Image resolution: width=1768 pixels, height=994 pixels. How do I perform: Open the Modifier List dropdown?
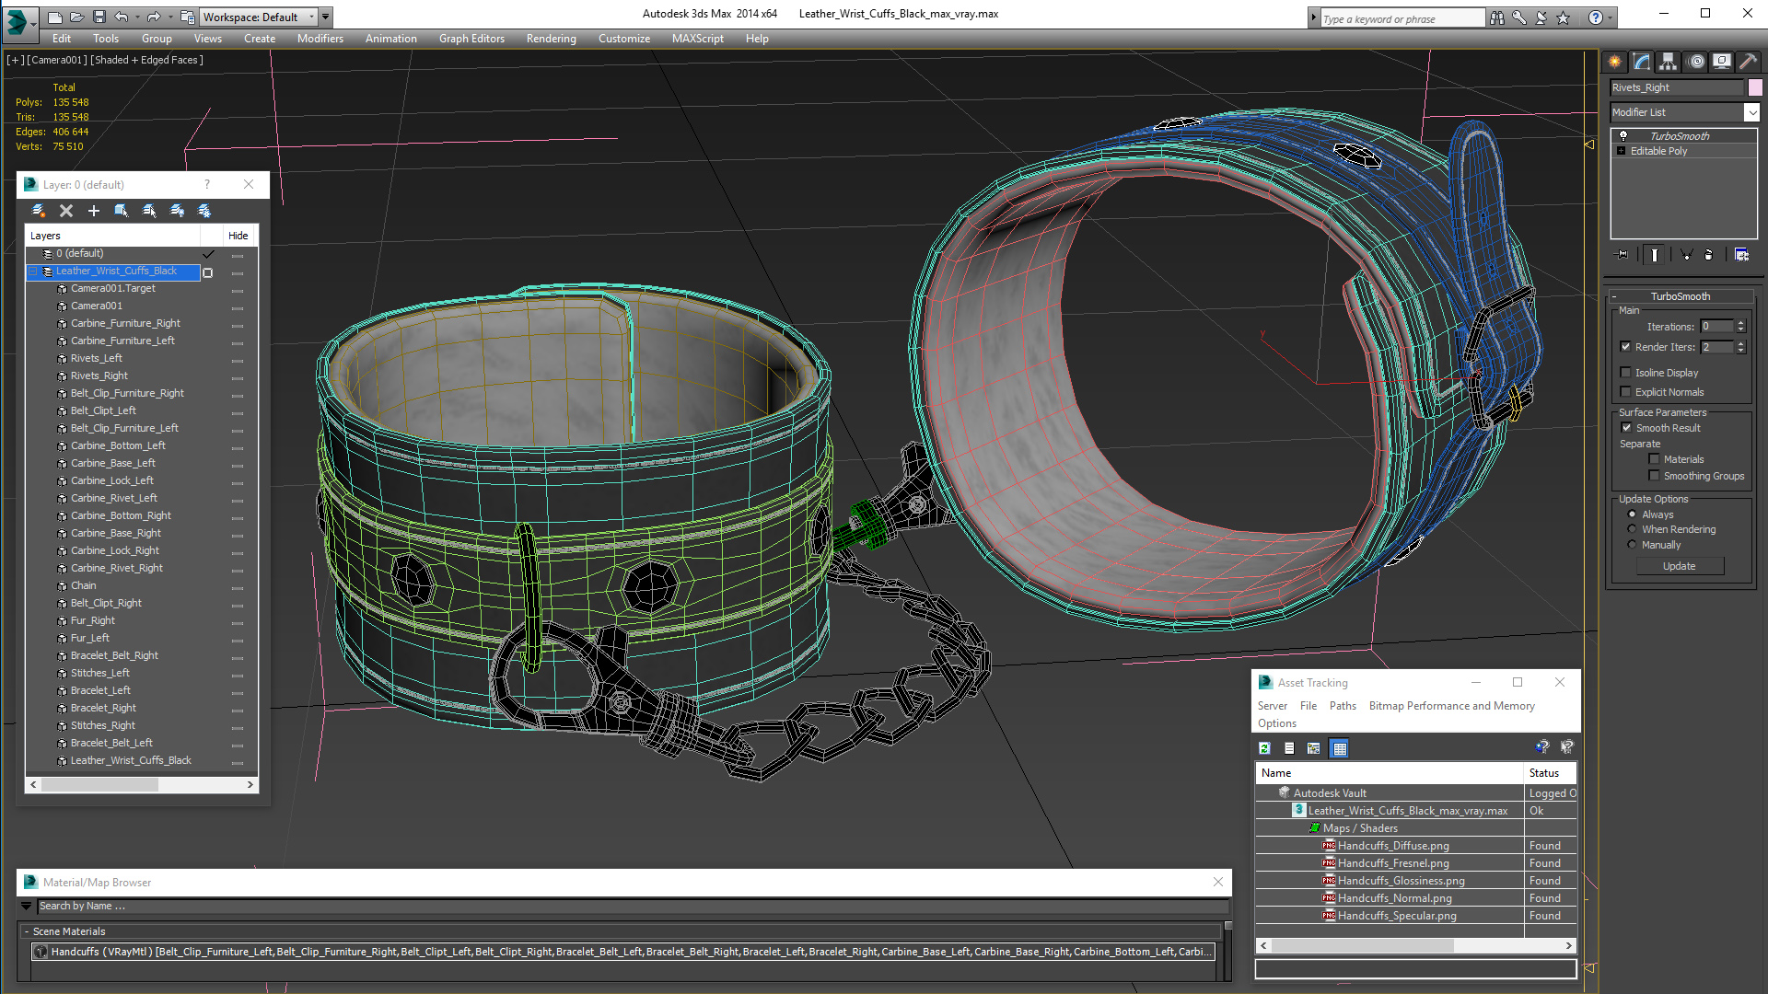(x=1684, y=112)
